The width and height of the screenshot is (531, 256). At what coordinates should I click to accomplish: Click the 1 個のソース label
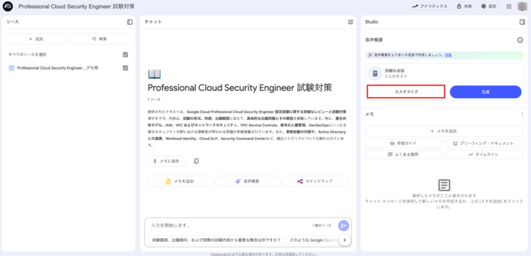coord(322,225)
